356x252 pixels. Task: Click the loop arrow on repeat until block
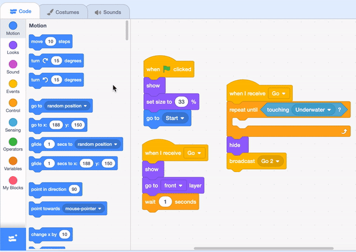click(344, 132)
